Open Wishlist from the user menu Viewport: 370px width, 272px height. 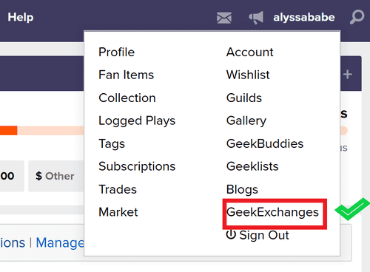(x=248, y=75)
